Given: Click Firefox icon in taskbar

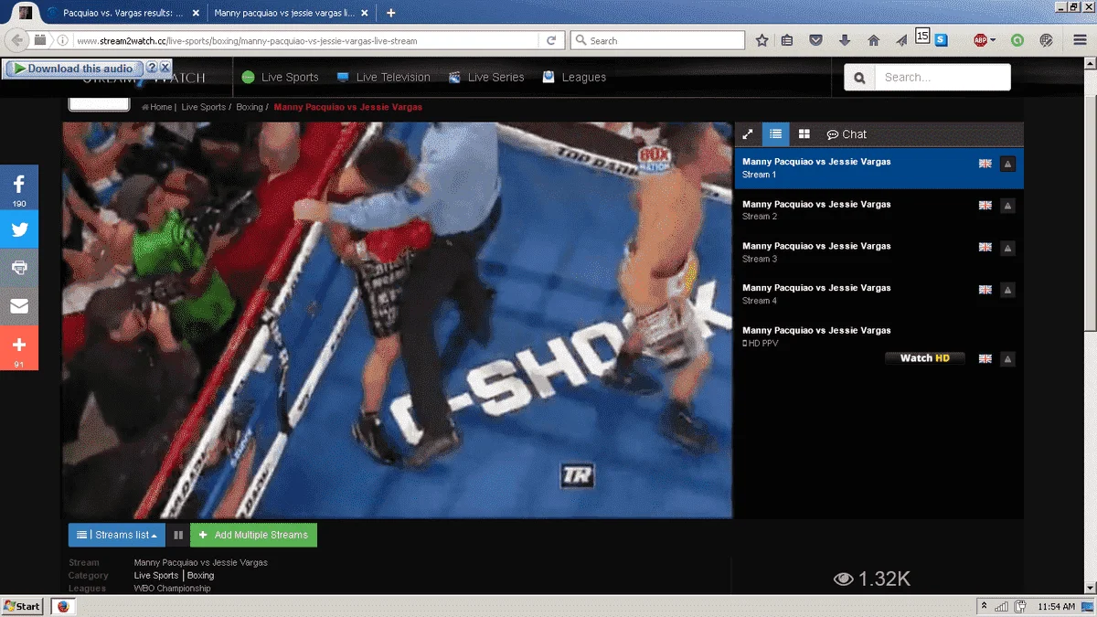Looking at the screenshot, I should pos(63,606).
